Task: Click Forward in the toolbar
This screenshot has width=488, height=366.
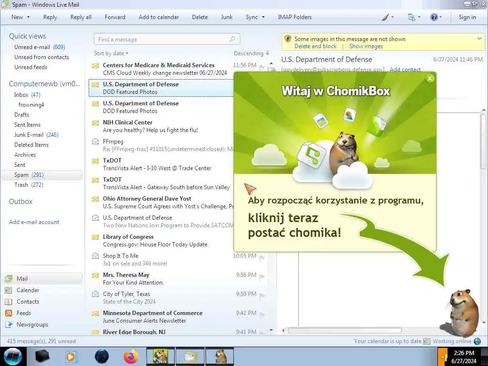Action: tap(115, 17)
